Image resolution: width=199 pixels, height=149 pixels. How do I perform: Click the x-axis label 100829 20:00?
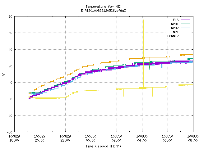tap(39, 138)
